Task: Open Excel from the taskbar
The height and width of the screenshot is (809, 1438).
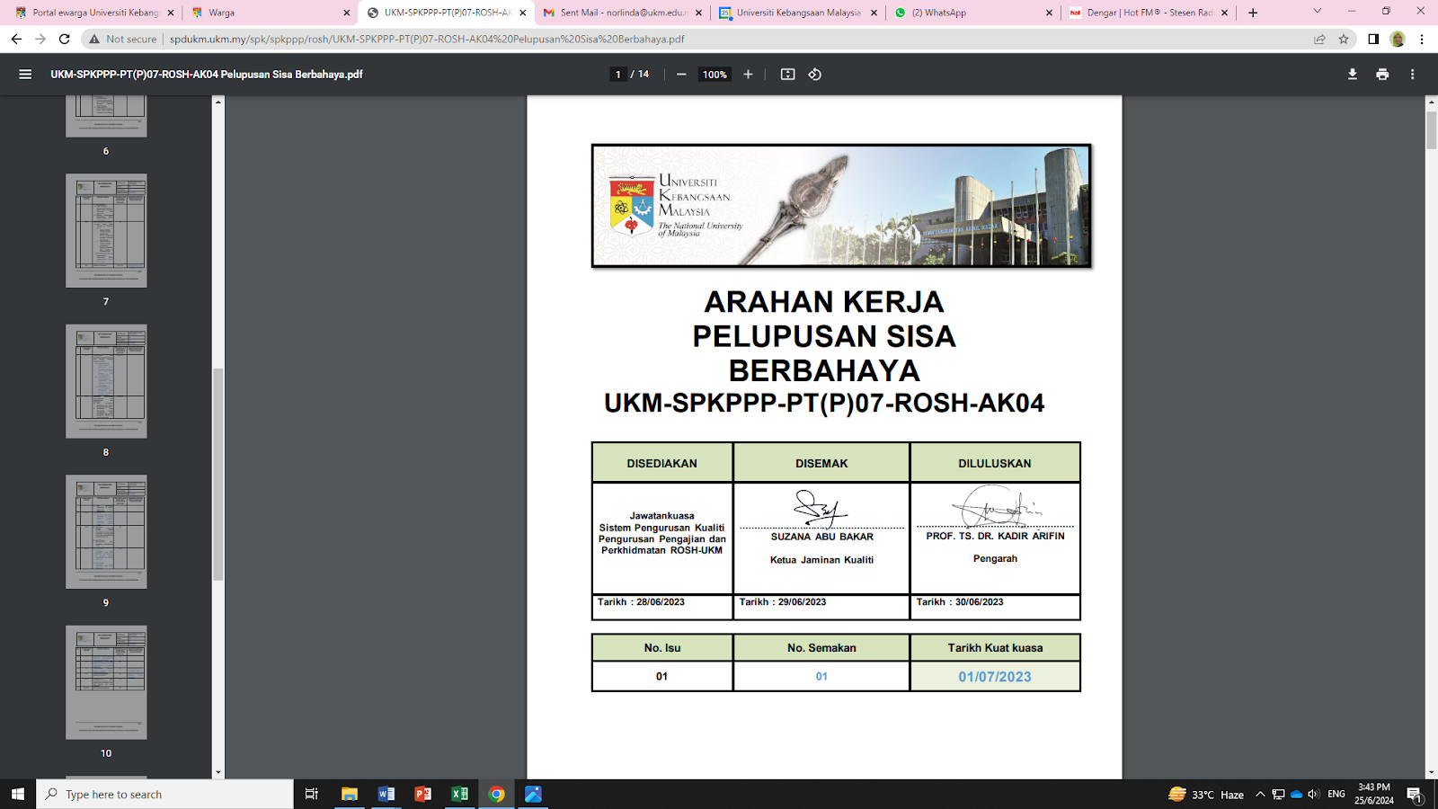Action: (460, 794)
